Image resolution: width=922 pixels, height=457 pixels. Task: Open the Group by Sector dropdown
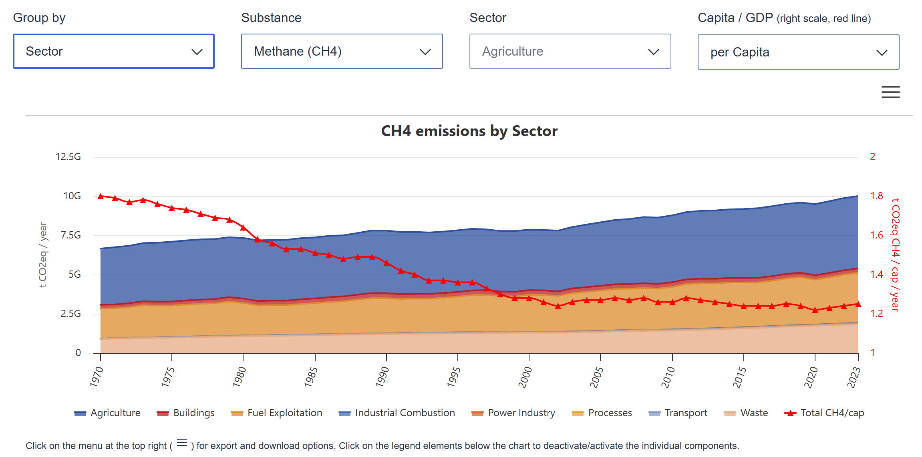point(114,51)
